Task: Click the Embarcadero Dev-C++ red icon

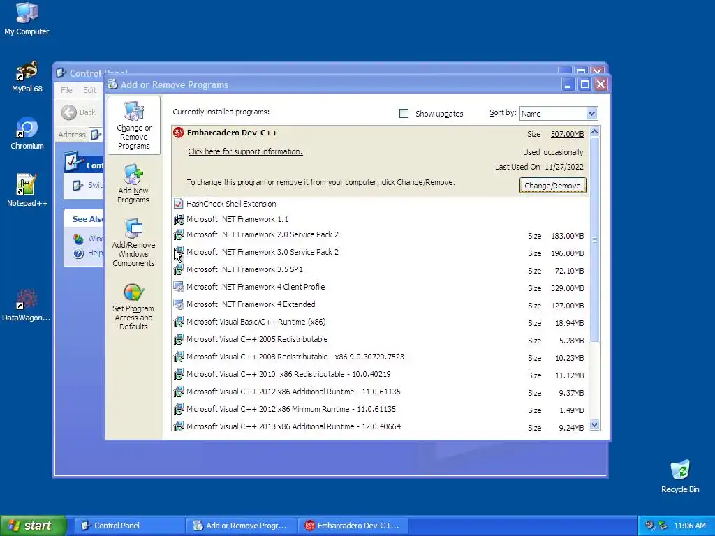Action: tap(178, 133)
